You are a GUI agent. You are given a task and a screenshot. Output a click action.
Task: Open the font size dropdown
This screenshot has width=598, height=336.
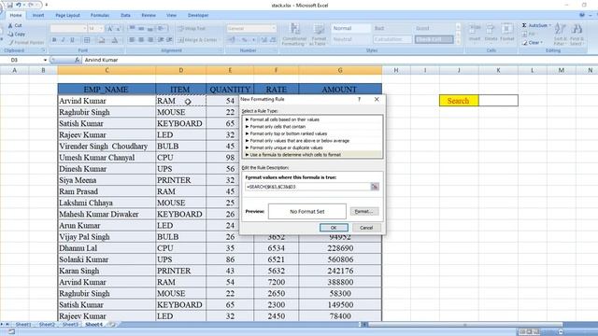[101, 29]
